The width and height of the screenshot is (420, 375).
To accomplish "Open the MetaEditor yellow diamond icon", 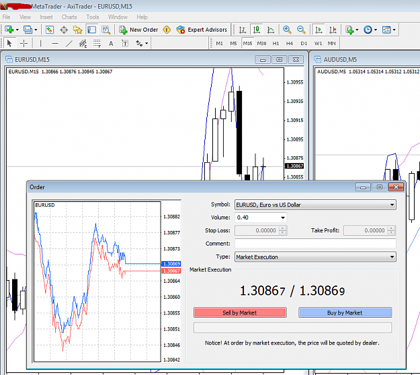I will tap(167, 30).
